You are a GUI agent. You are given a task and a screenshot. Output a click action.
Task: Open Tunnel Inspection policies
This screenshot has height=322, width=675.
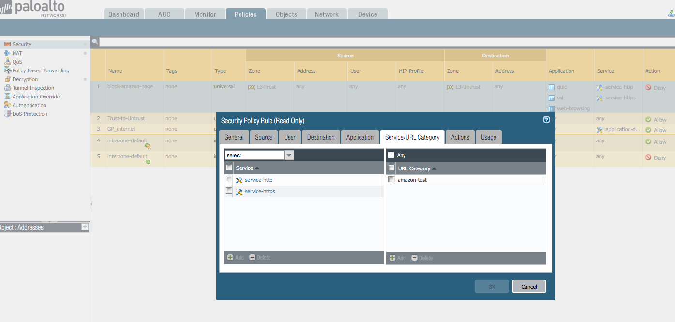tap(33, 88)
